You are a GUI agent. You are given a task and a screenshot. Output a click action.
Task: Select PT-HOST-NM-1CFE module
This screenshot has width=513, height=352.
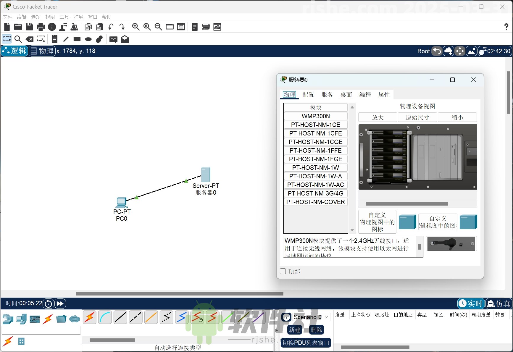316,133
